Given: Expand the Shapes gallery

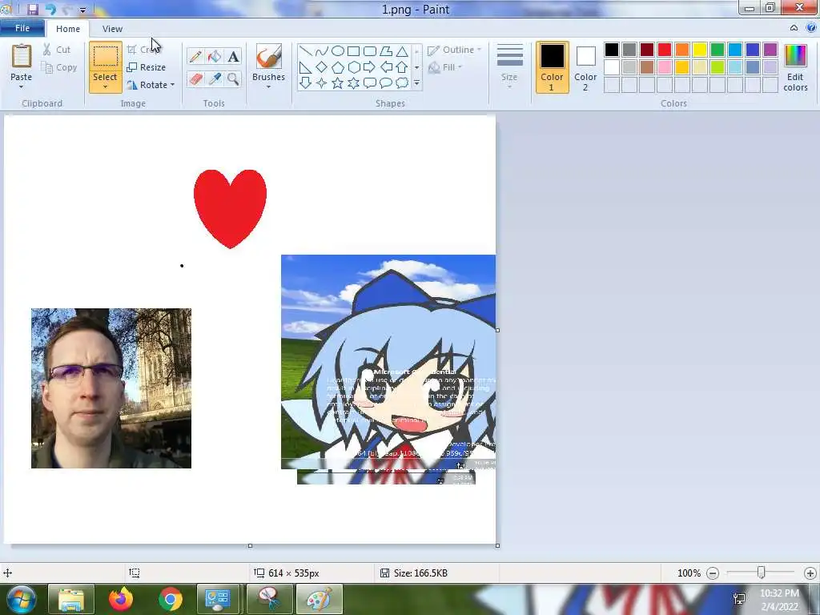Looking at the screenshot, I should pyautogui.click(x=416, y=83).
